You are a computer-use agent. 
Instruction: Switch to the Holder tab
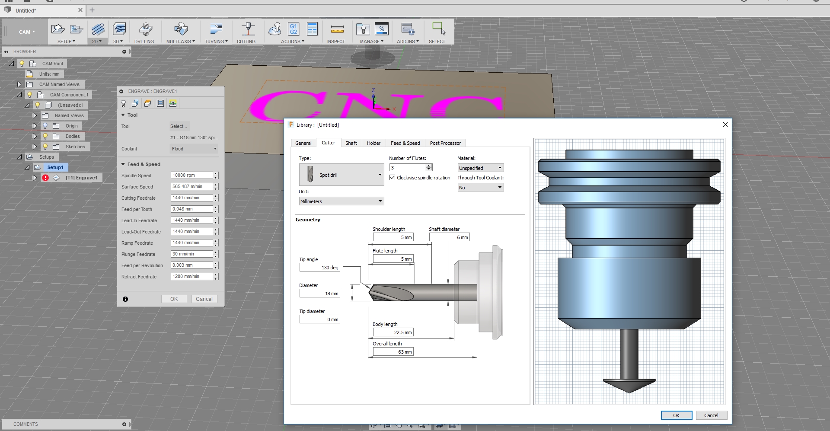click(x=373, y=143)
